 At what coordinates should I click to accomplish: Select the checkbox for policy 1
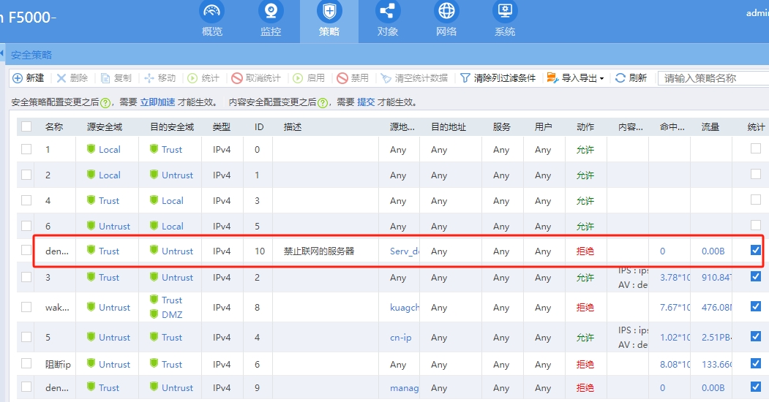tap(26, 149)
